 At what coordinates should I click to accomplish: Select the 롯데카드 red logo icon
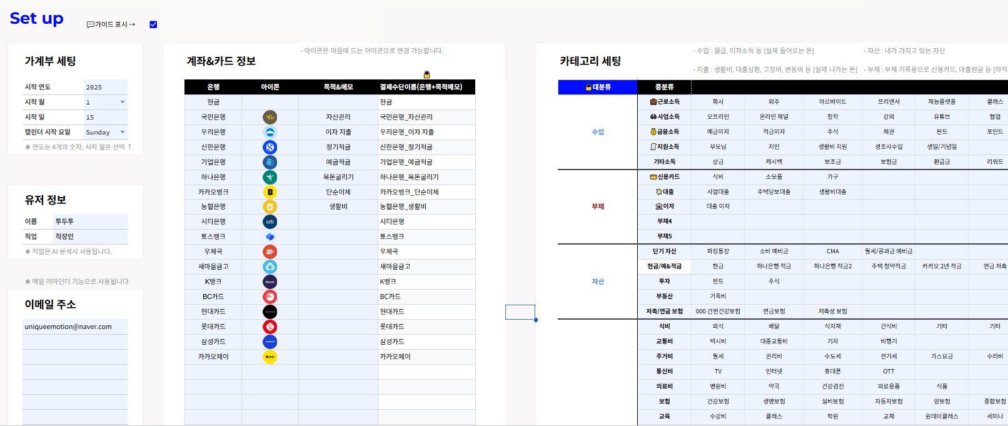coord(270,327)
